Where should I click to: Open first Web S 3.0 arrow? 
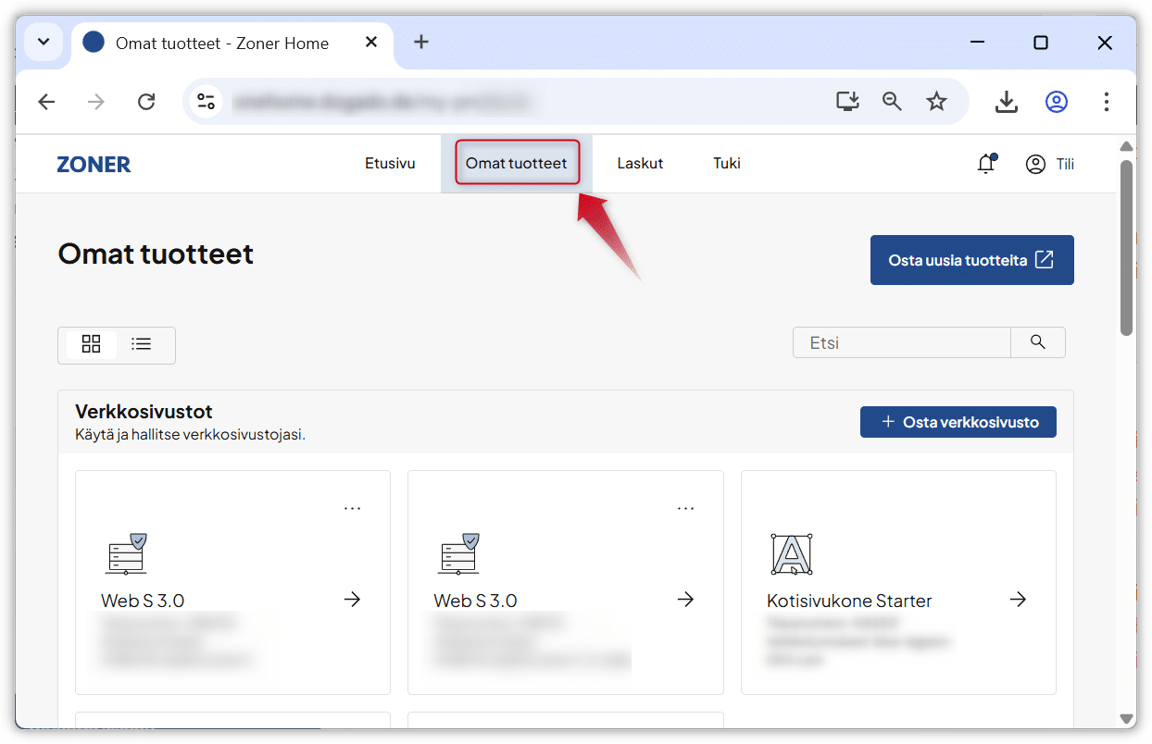352,600
